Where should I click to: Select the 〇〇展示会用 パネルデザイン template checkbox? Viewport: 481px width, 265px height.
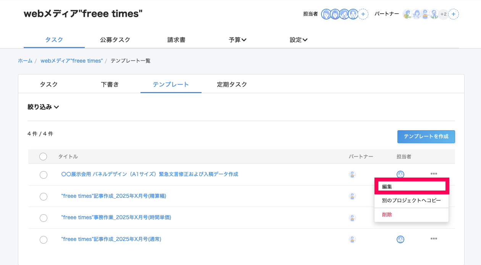click(44, 175)
